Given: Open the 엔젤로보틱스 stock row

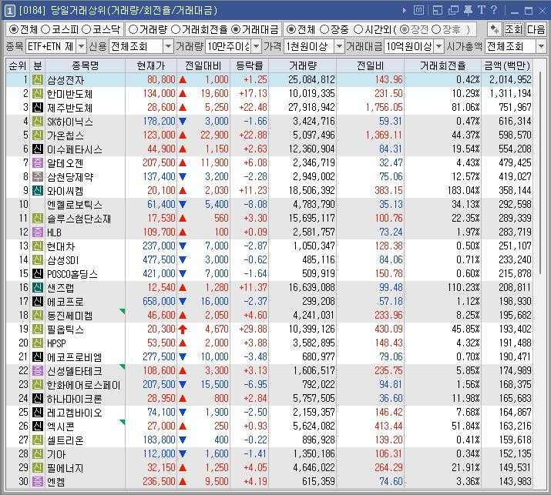Looking at the screenshot, I should (269, 204).
